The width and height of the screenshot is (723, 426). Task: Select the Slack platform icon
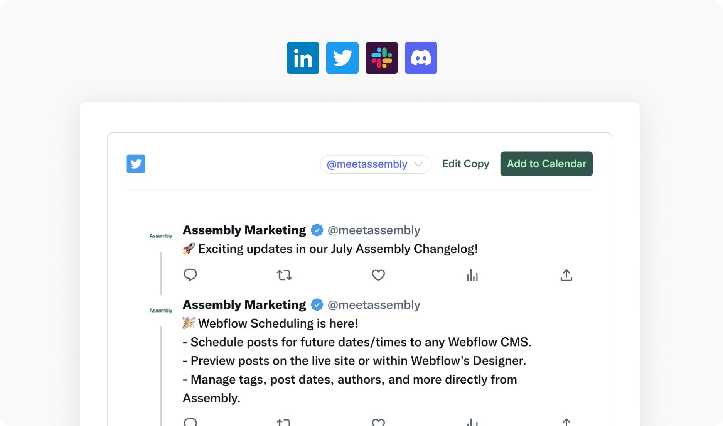[x=381, y=58]
